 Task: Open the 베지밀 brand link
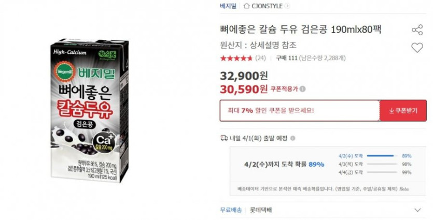[228, 6]
